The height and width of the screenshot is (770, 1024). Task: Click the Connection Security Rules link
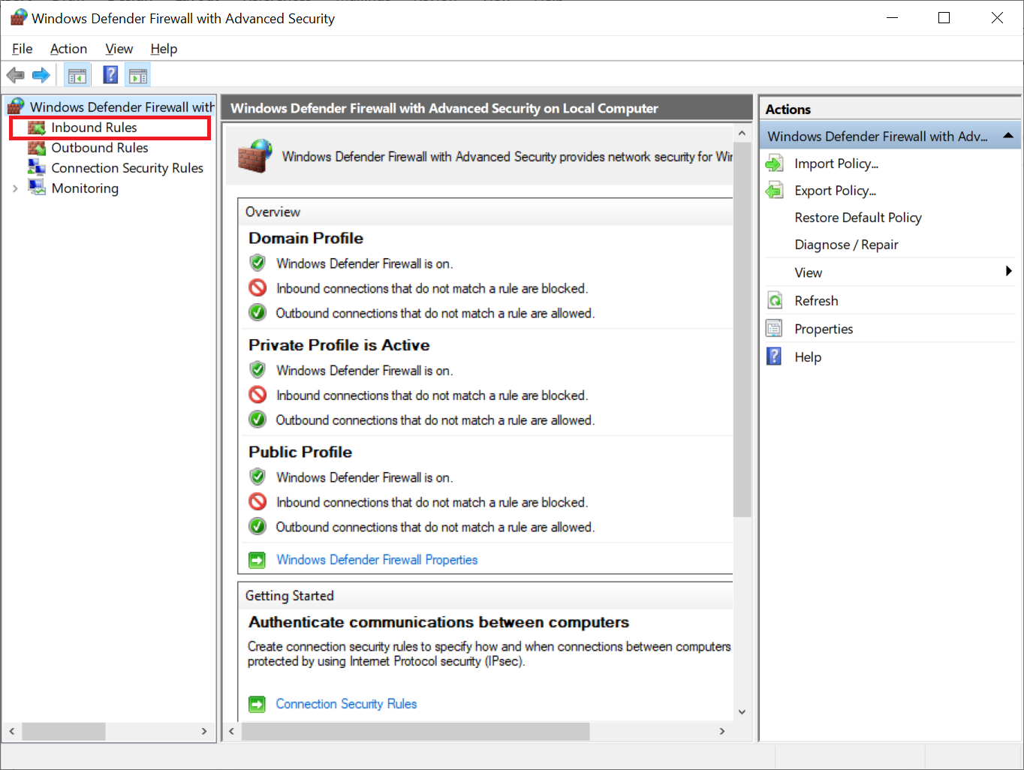[x=346, y=704]
